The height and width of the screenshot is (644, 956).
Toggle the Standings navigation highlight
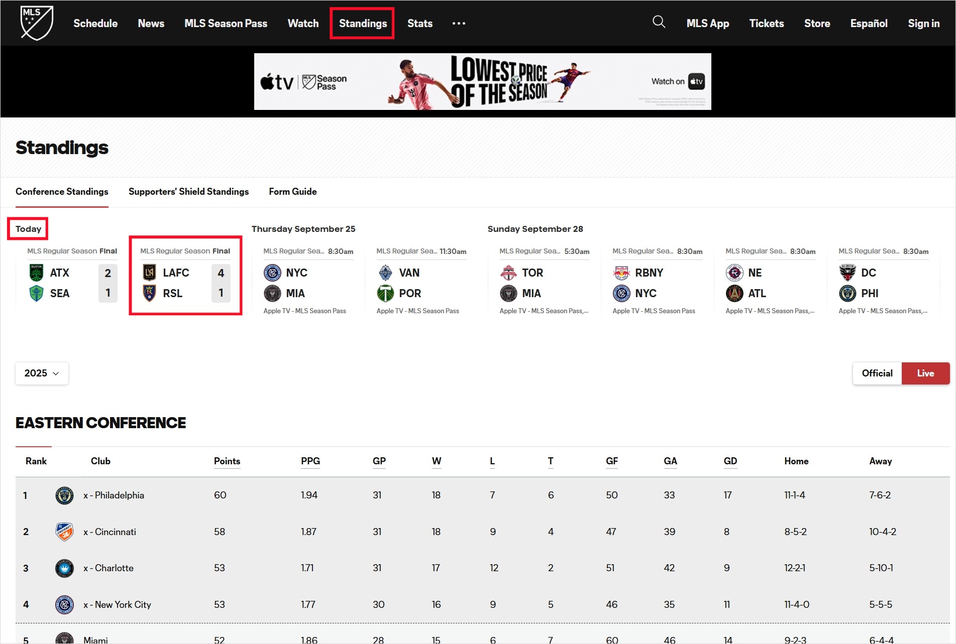(362, 23)
